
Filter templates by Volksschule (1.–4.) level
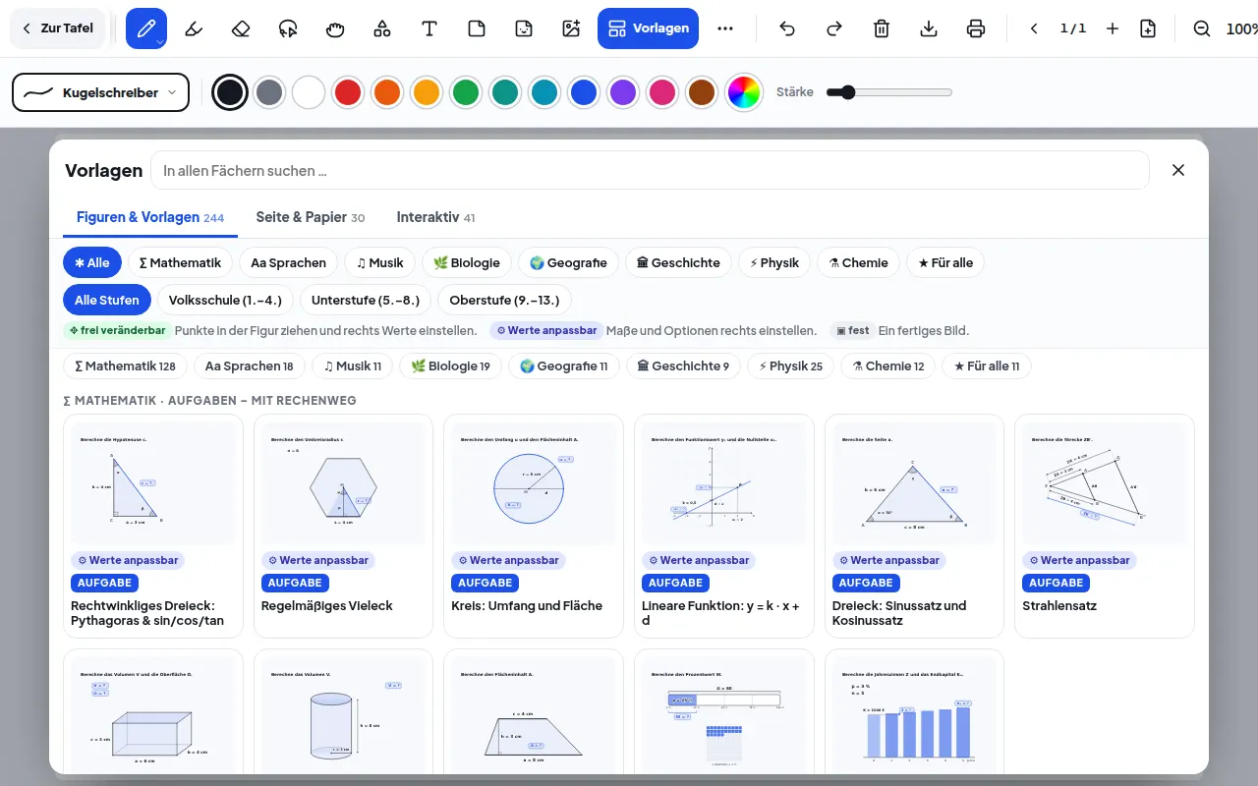click(x=225, y=300)
